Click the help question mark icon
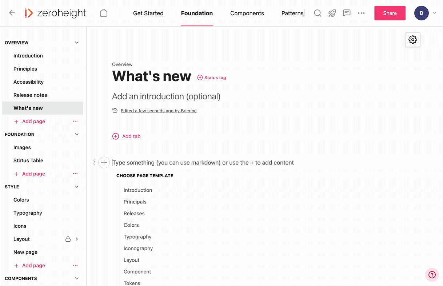Viewport: 443px width, 286px height. (x=432, y=275)
